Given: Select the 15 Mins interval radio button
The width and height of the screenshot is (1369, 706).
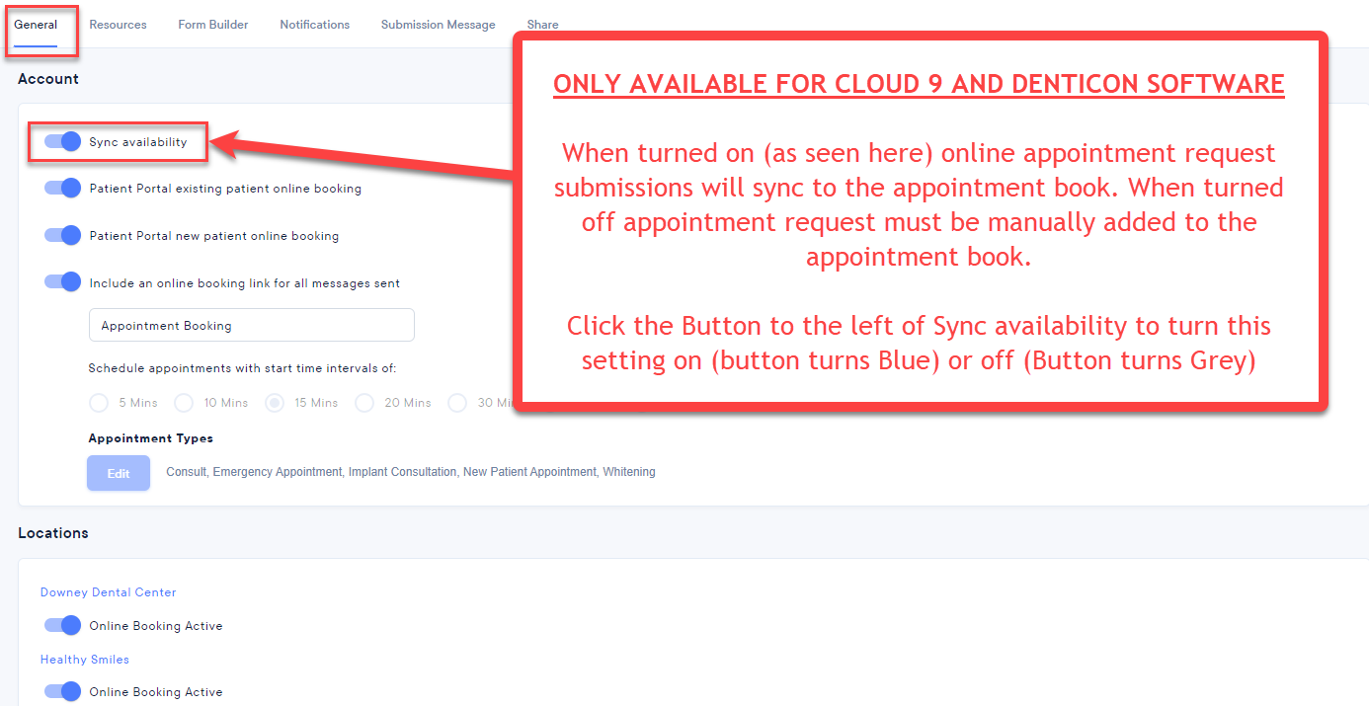Looking at the screenshot, I should point(276,403).
